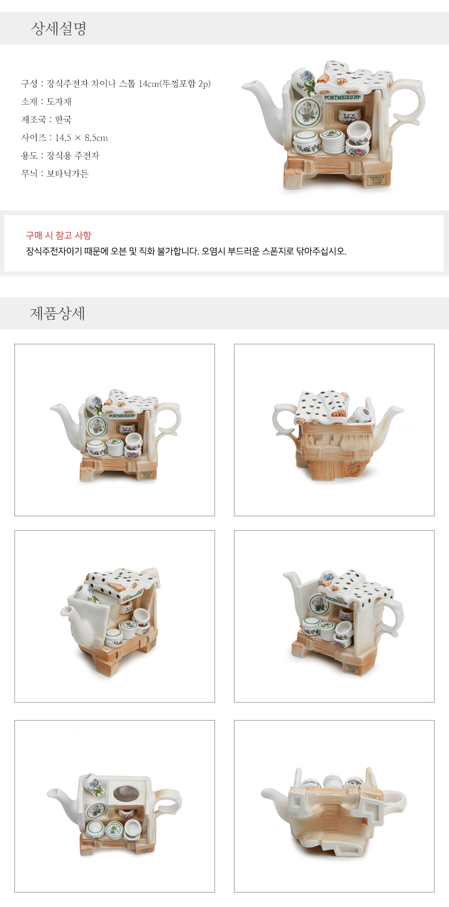View the teapot photo without lid
This screenshot has height=907, width=449.
coord(115,806)
